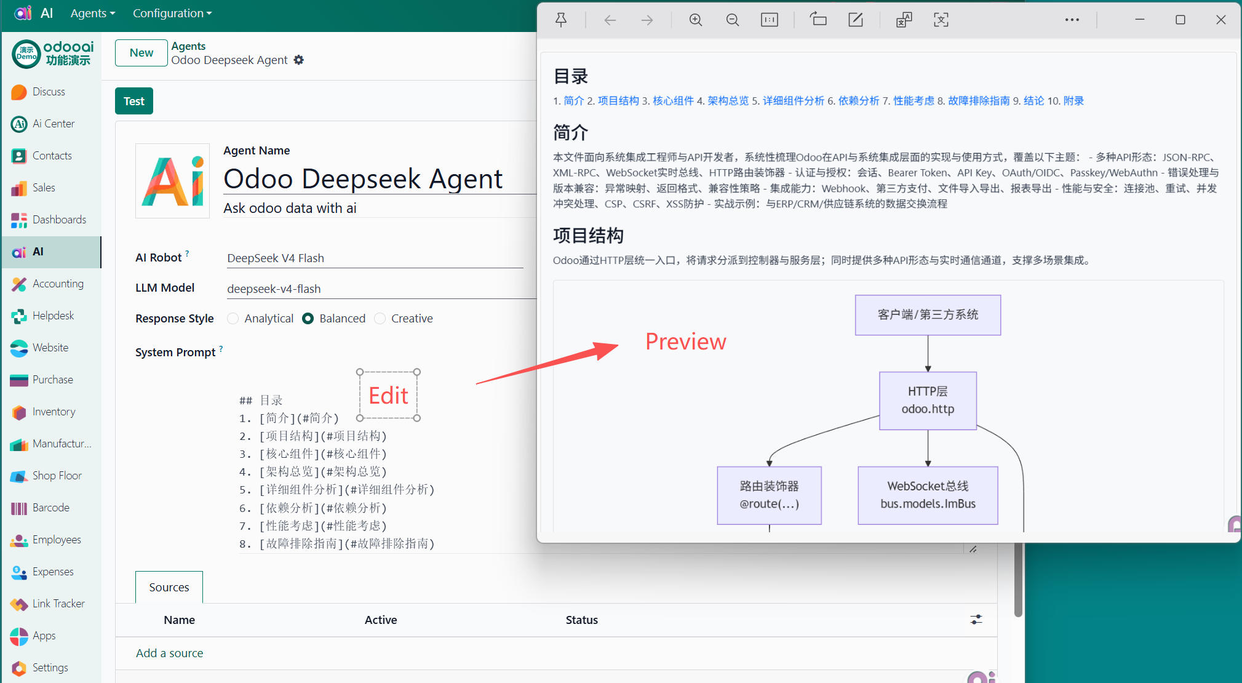This screenshot has height=683, width=1242.
Task: Go back in the preview window
Action: tap(610, 20)
